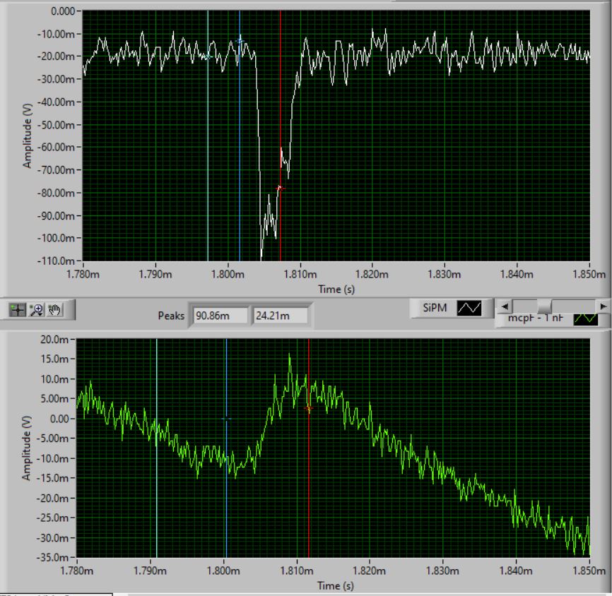Click the first Peaks field showing 90.86m

click(x=220, y=315)
